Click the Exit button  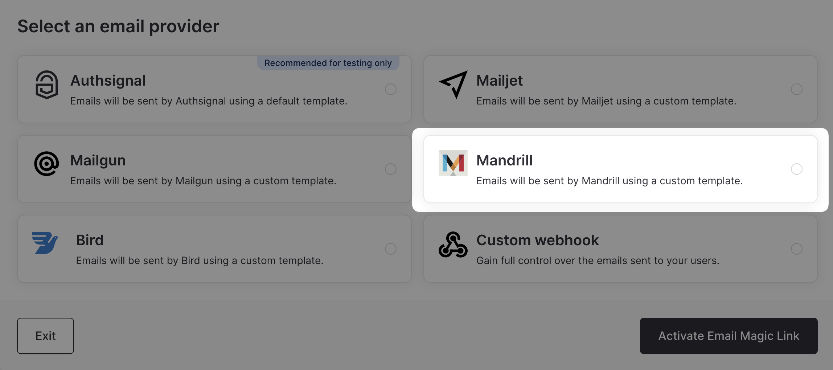[x=45, y=336]
